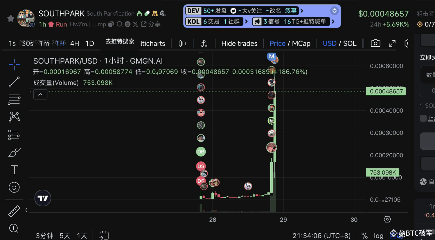Image resolution: width=435 pixels, height=240 pixels.
Task: Select the Fibonacci retracement tool
Action: point(14,100)
